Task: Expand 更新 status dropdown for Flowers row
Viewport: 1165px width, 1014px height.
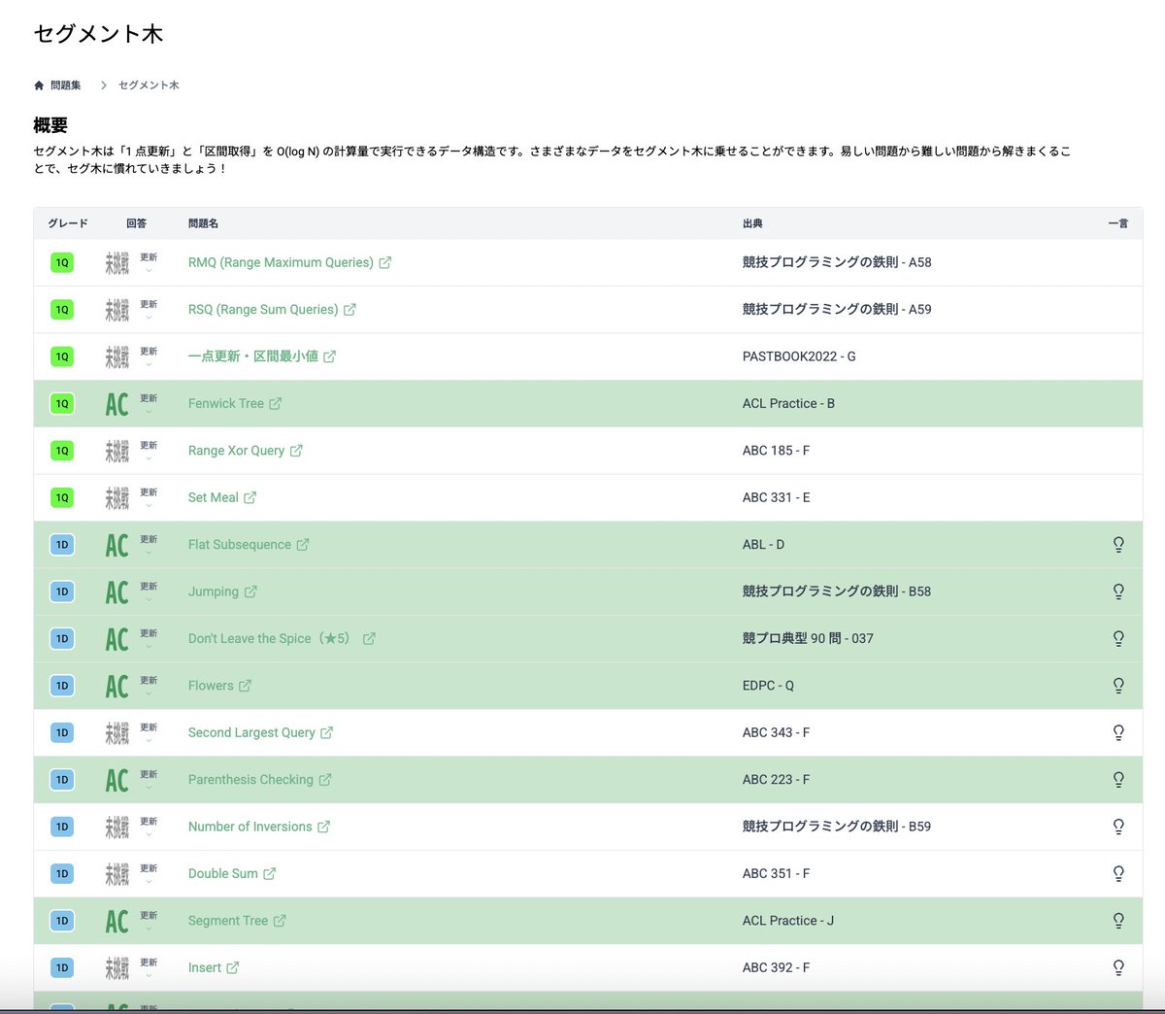Action: click(149, 686)
